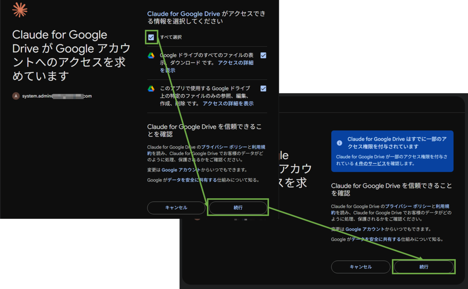Click the Claude starburst logo
Screen dimensions: 468x289
[x=20, y=10]
